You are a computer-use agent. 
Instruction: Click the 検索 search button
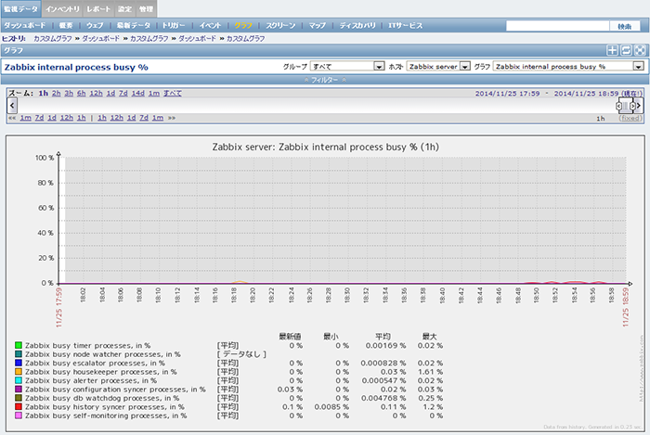625,26
